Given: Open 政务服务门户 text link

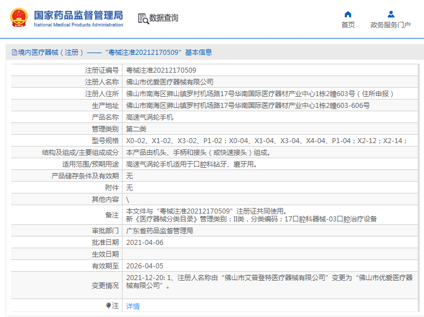Looking at the screenshot, I should (x=390, y=25).
